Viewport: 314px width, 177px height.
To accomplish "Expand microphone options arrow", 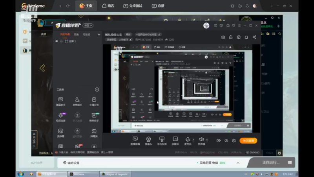I will (x=193, y=140).
